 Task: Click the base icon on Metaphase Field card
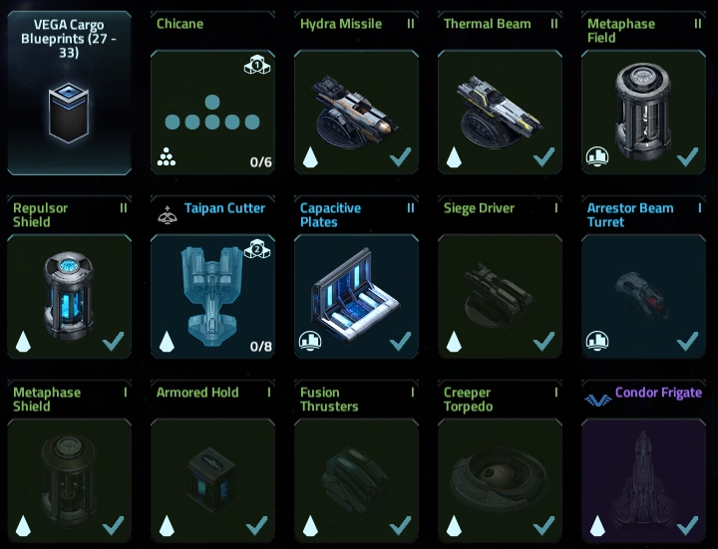(x=597, y=156)
